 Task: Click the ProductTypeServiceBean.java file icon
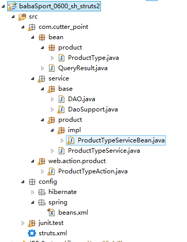71,140
